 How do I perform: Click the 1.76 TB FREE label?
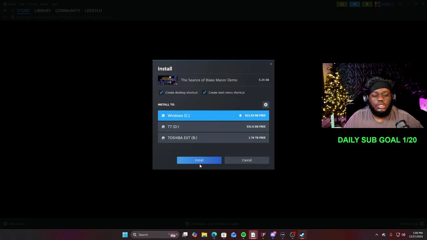(x=257, y=138)
